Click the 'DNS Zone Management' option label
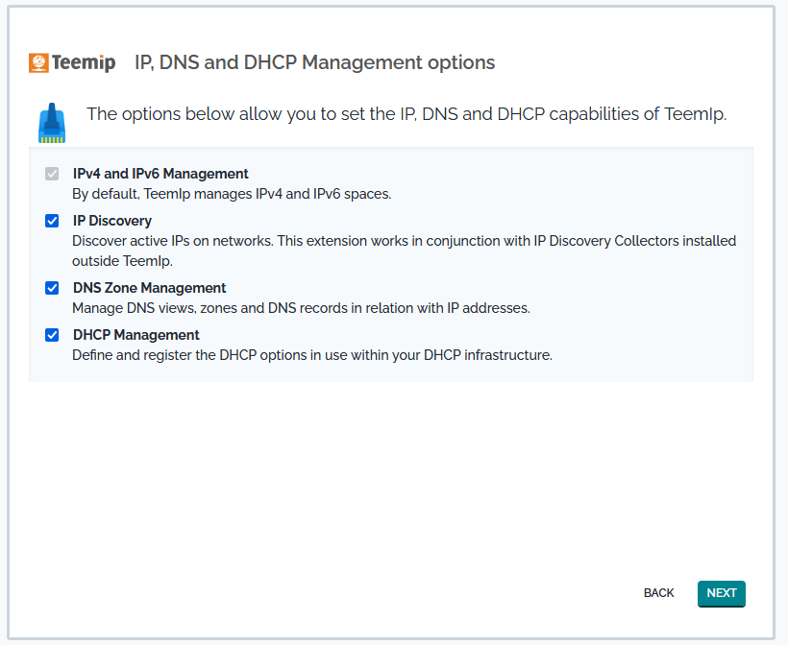The height and width of the screenshot is (645, 788). point(149,288)
